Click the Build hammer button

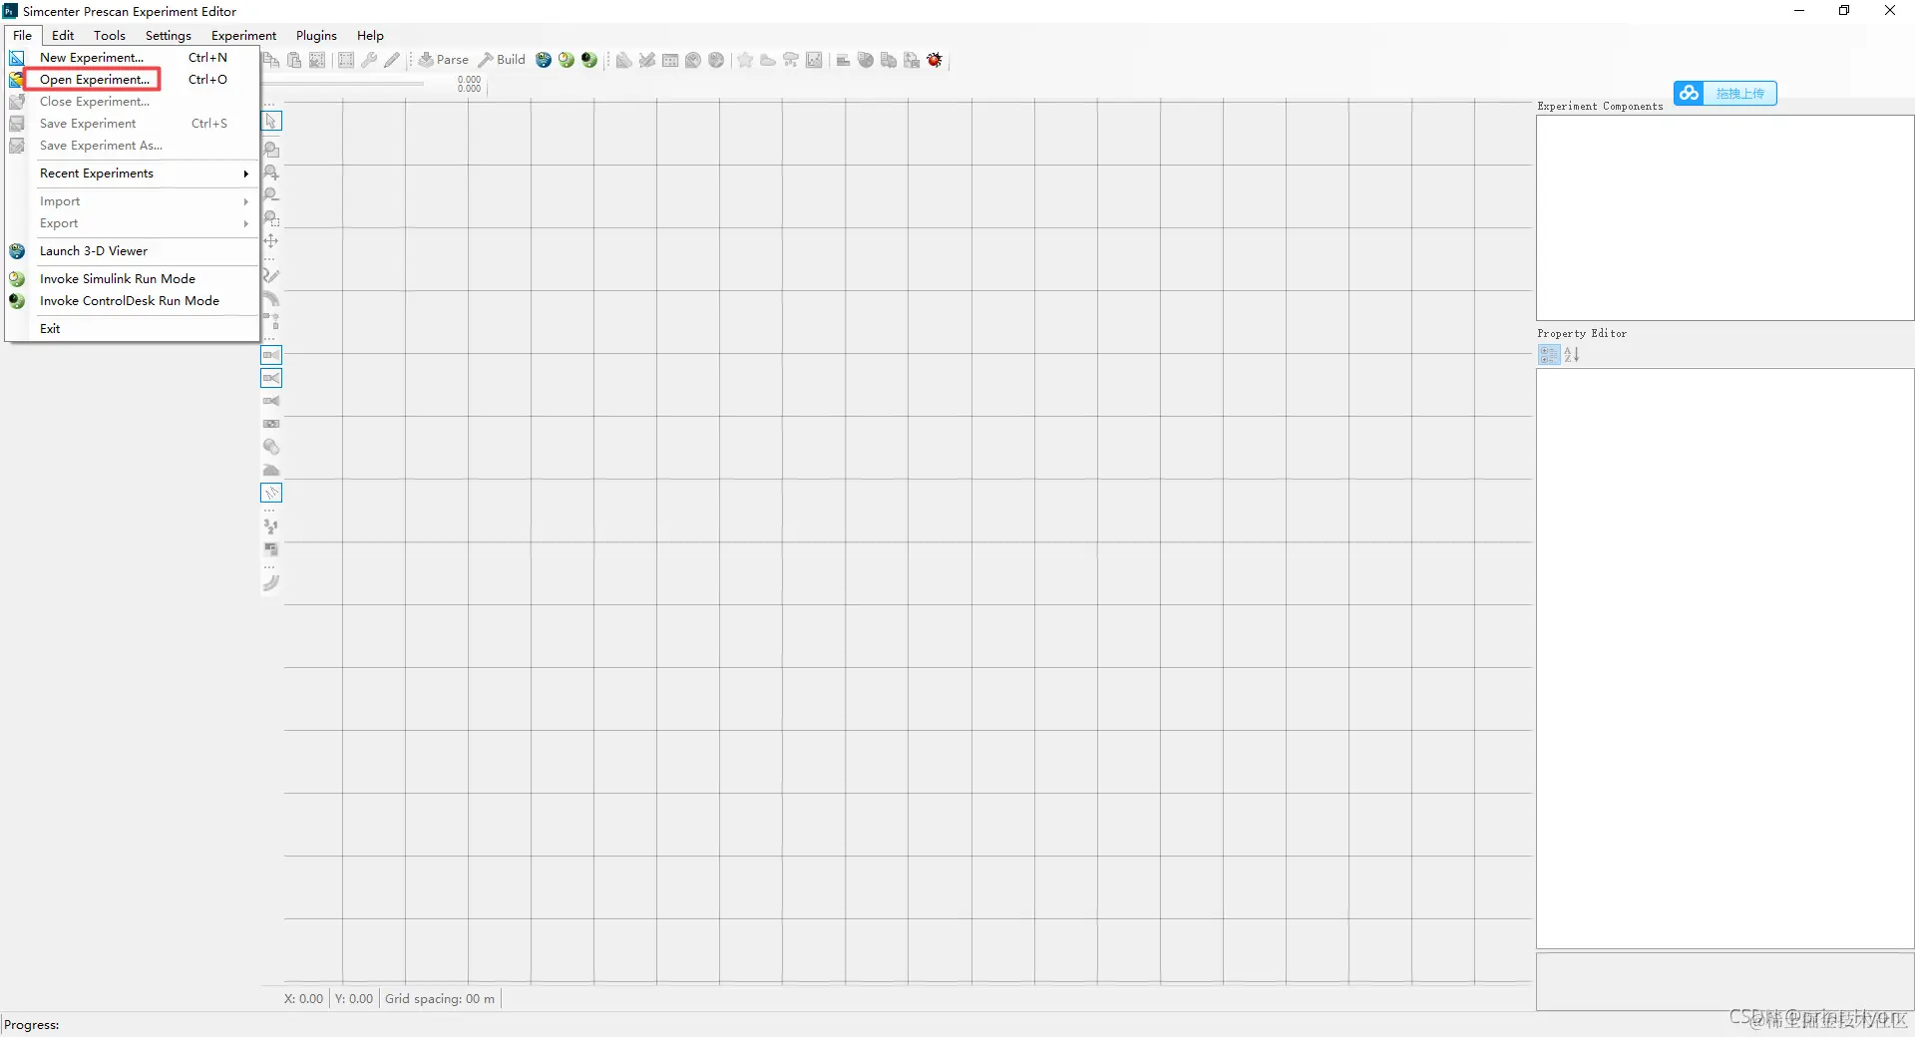click(x=502, y=60)
